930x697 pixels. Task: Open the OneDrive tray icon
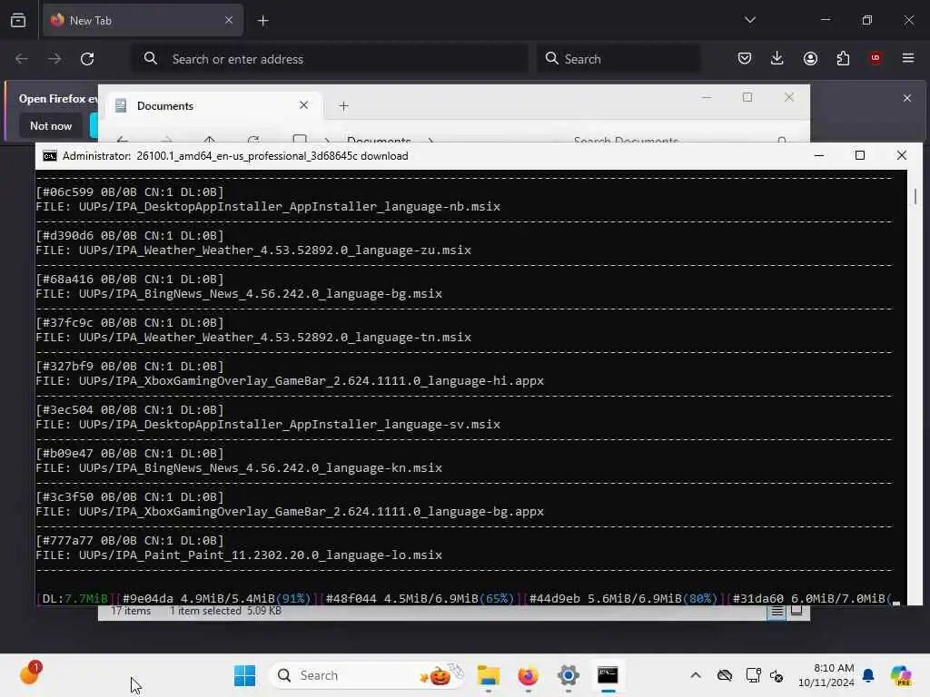[724, 675]
